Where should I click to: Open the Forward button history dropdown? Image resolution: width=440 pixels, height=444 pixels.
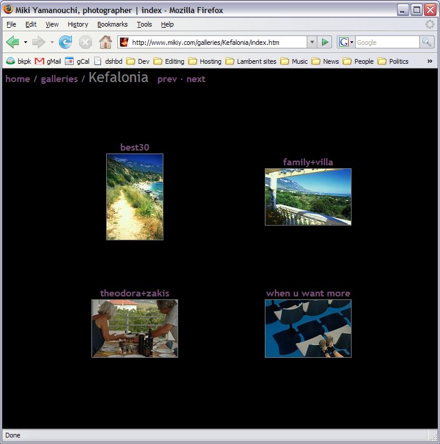point(52,43)
